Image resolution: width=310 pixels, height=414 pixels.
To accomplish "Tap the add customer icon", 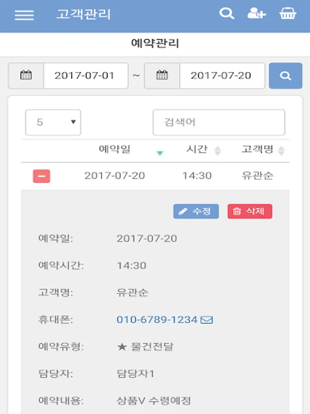I will pyautogui.click(x=256, y=13).
